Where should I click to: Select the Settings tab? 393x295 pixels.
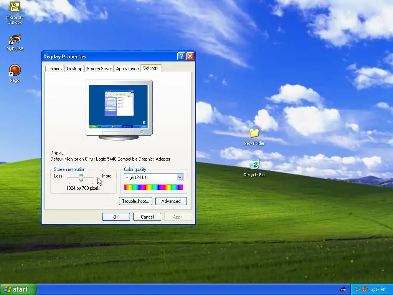click(x=150, y=68)
